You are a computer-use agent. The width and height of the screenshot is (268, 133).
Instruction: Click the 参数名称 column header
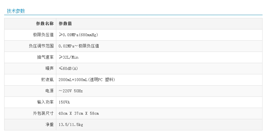45,23
